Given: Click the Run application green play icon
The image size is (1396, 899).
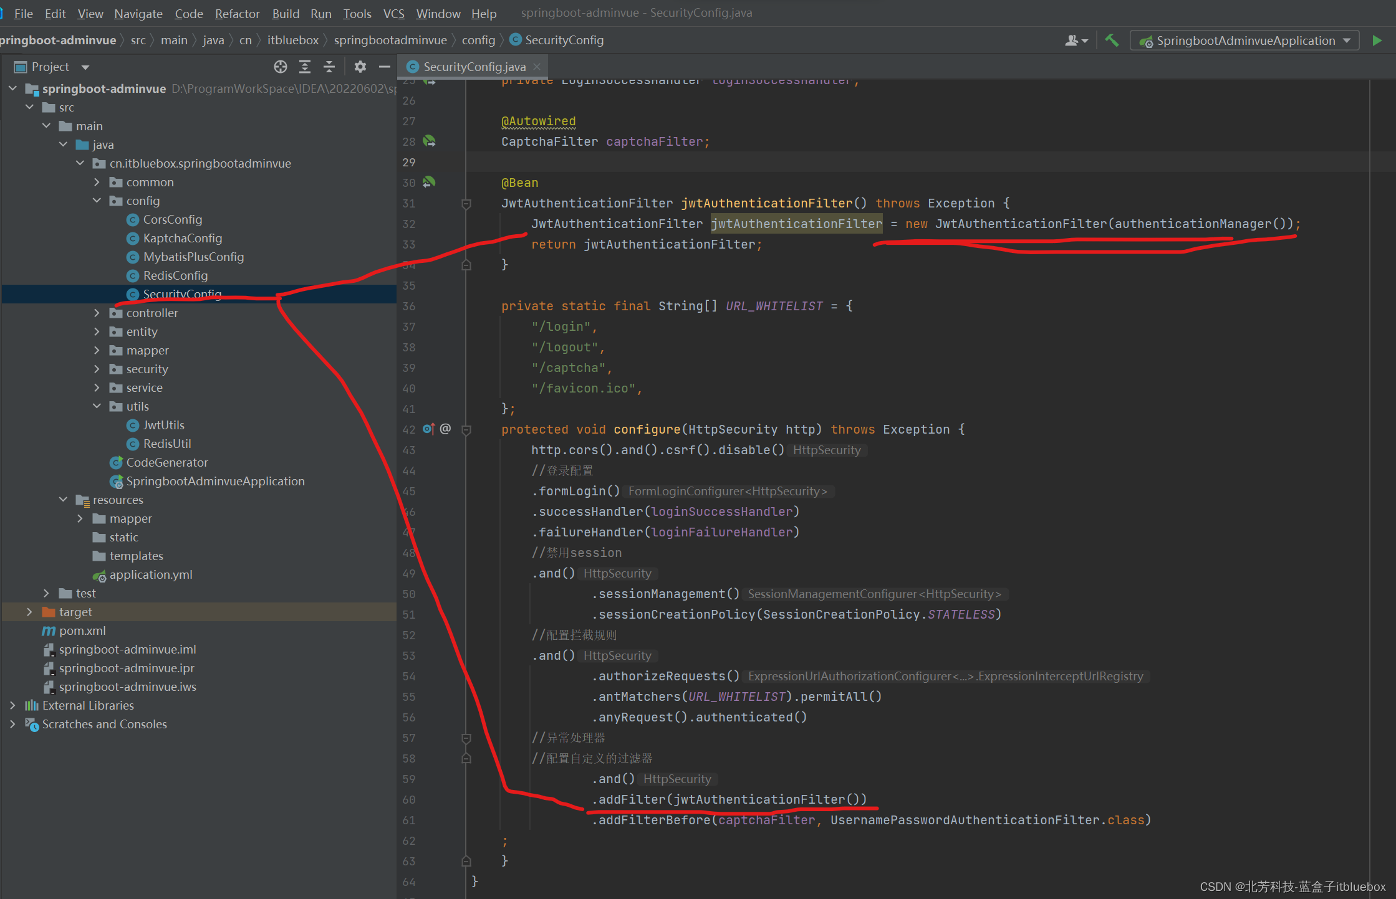Looking at the screenshot, I should tap(1377, 40).
